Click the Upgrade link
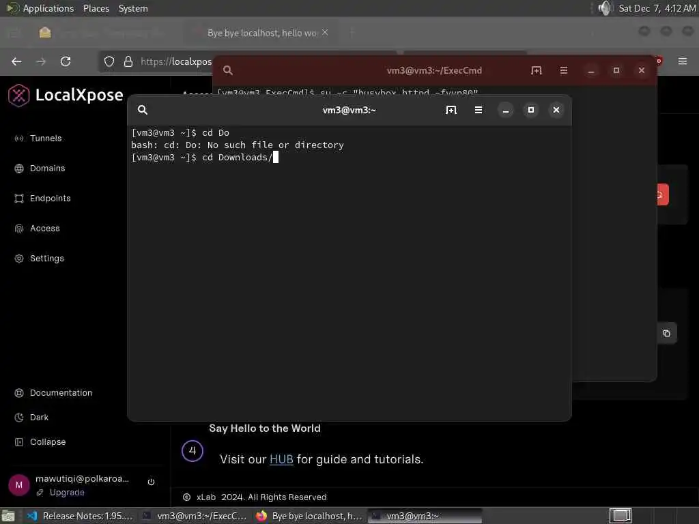The height and width of the screenshot is (524, 699). coord(67,492)
